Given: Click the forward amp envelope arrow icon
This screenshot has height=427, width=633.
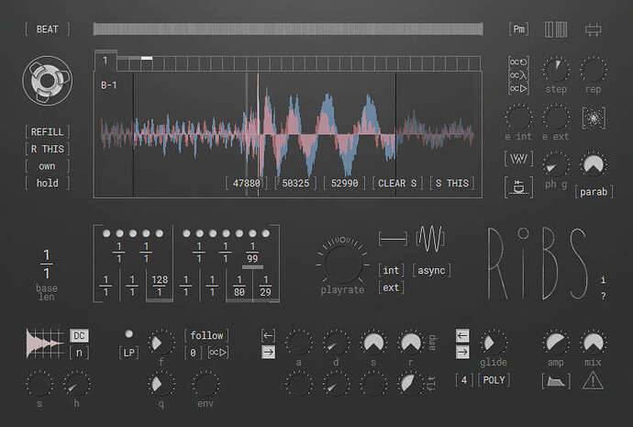Looking at the screenshot, I should point(268,353).
